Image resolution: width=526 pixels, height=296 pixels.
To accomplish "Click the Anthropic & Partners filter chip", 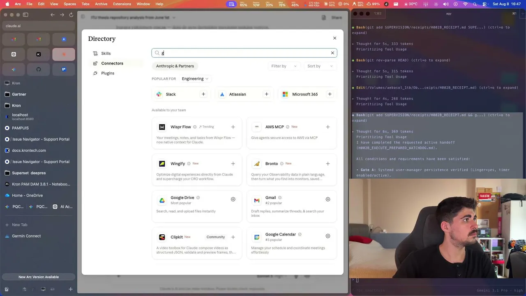I will 175,66.
